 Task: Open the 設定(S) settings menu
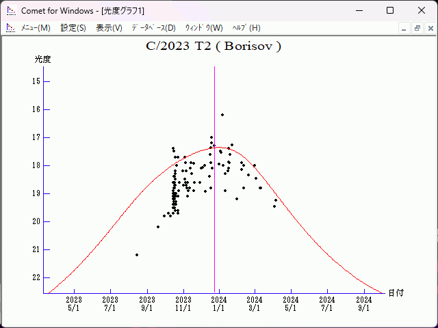pos(73,28)
